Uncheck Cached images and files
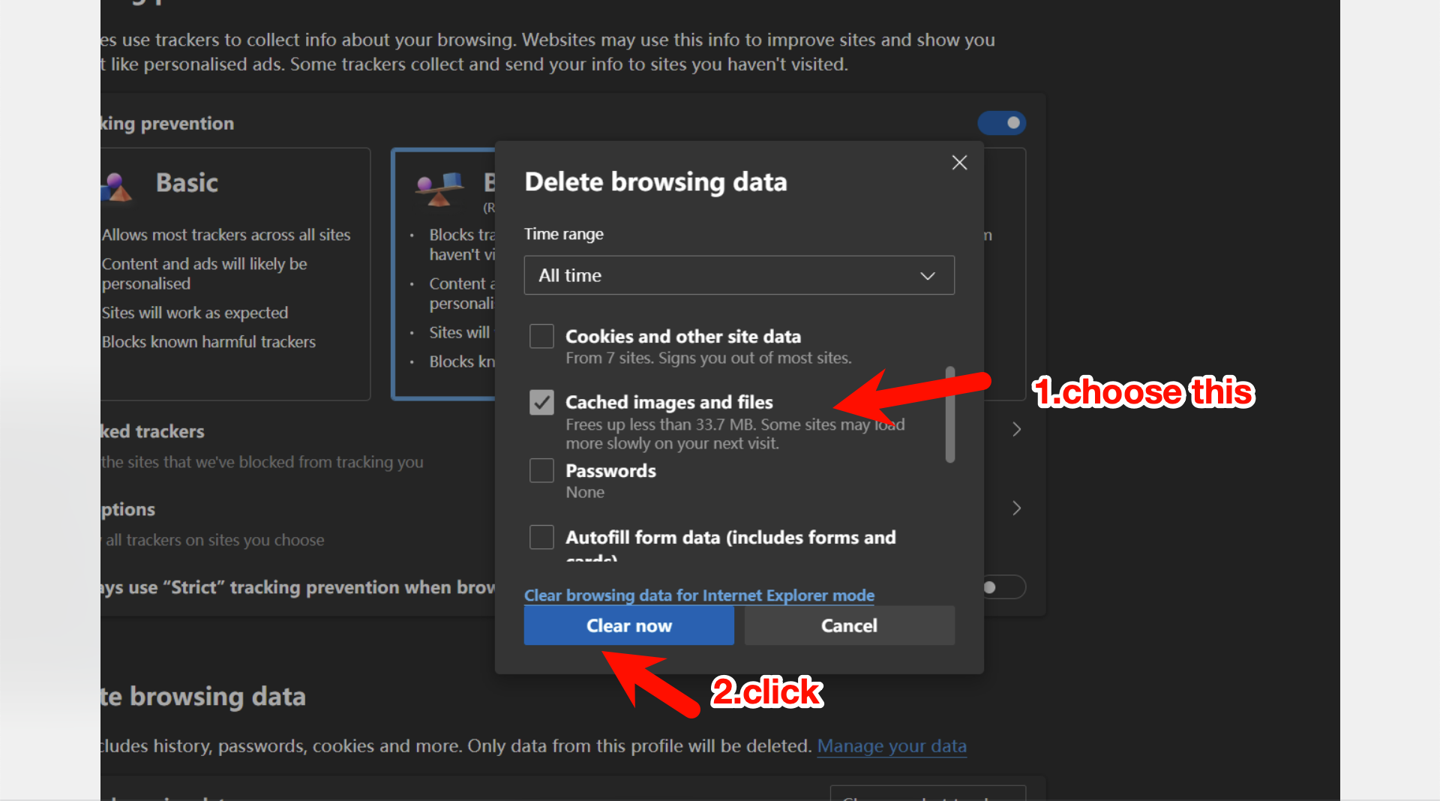The height and width of the screenshot is (801, 1440). coord(541,402)
